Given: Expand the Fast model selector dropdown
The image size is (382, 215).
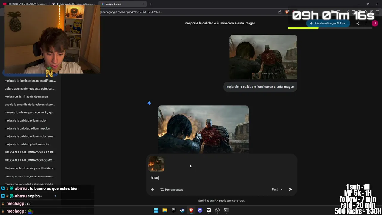Looking at the screenshot, I should click(x=277, y=189).
